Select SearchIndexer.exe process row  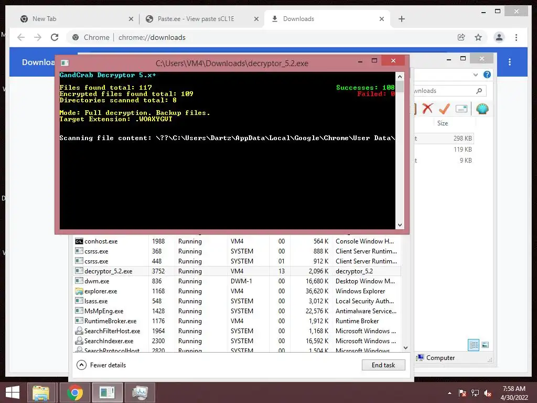click(x=237, y=341)
